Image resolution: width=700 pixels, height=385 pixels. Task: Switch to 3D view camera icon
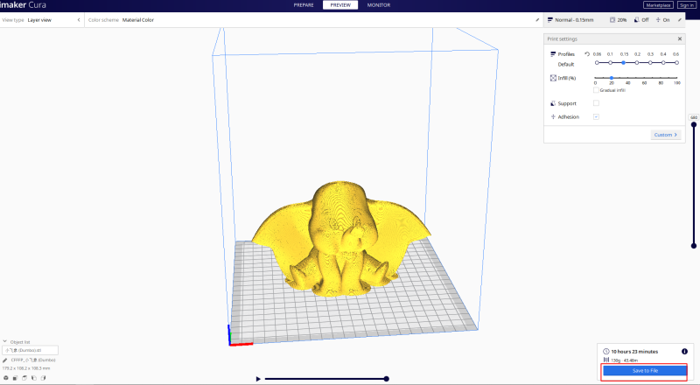coord(6,378)
